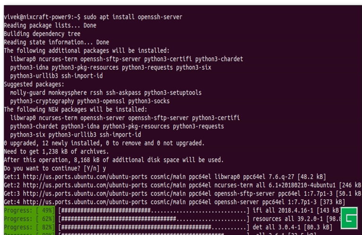Screen dimensions: 362x235
Task: Click the green 'Progress: [ 49%]' label
Action: 29,210
